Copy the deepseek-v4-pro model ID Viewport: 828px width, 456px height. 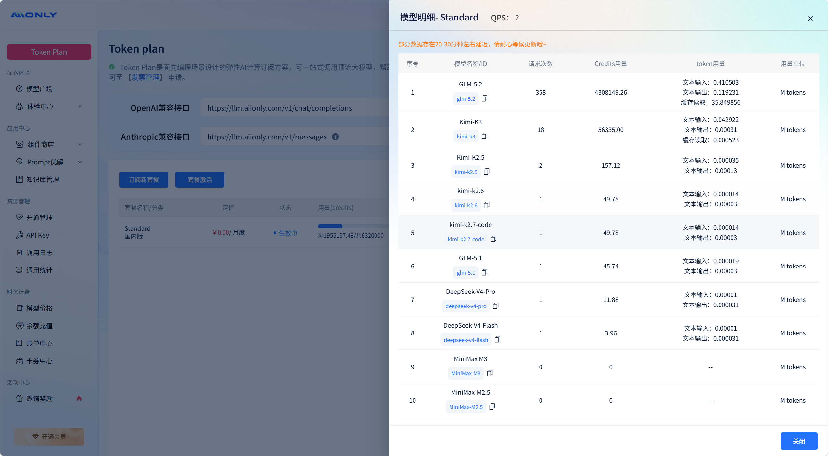(496, 306)
